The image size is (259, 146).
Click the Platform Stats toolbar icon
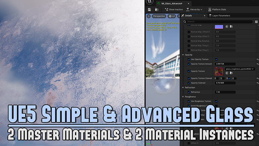pos(210,9)
